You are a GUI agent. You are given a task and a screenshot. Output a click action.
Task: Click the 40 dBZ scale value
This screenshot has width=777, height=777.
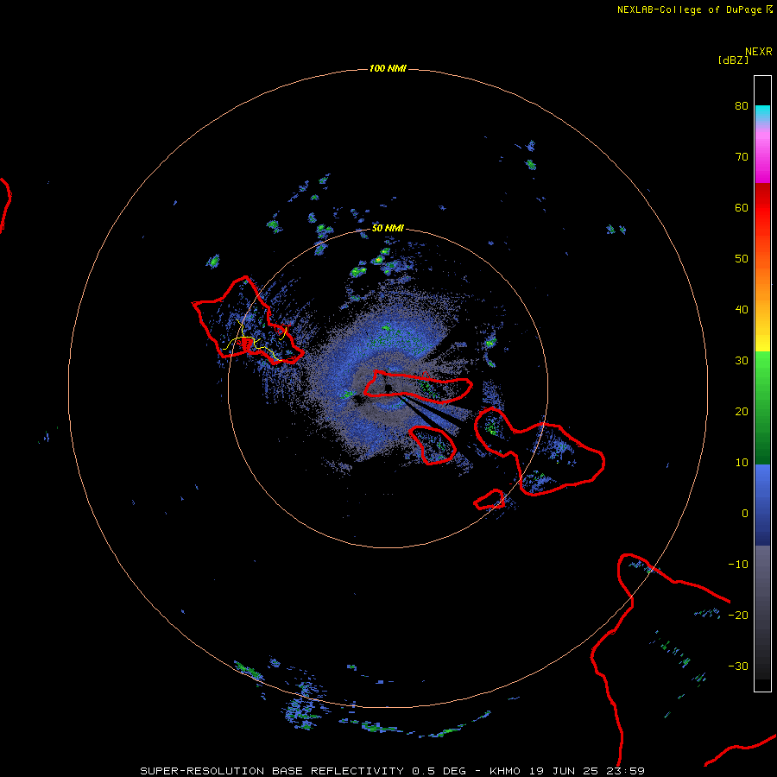pos(742,310)
